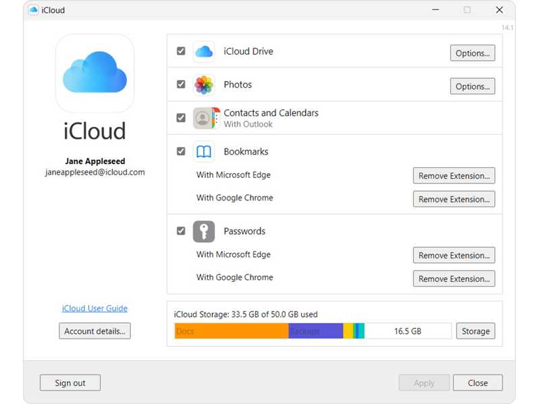Viewport: 540px width, 404px height.
Task: Click the Passwords key icon
Action: coord(204,231)
